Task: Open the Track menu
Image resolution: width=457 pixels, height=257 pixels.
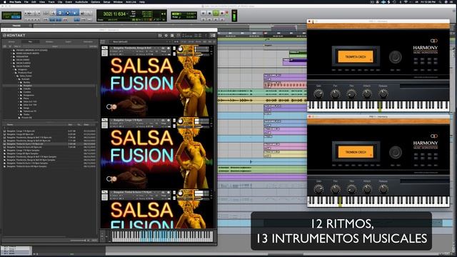Action: point(51,1)
